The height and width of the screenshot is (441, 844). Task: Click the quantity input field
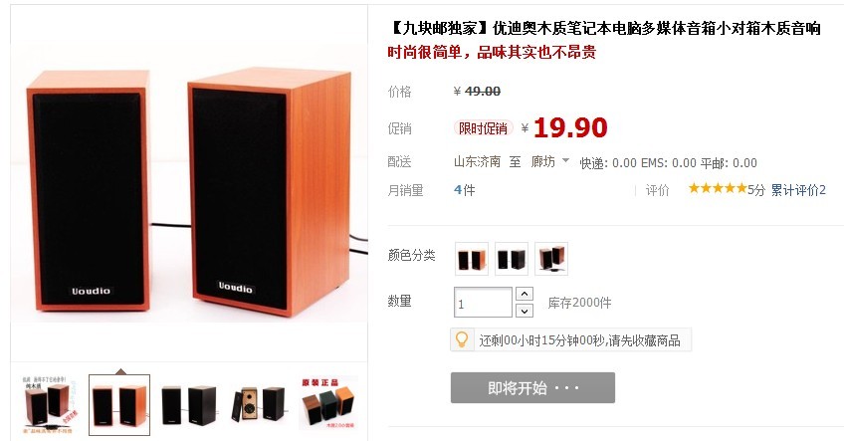484,303
